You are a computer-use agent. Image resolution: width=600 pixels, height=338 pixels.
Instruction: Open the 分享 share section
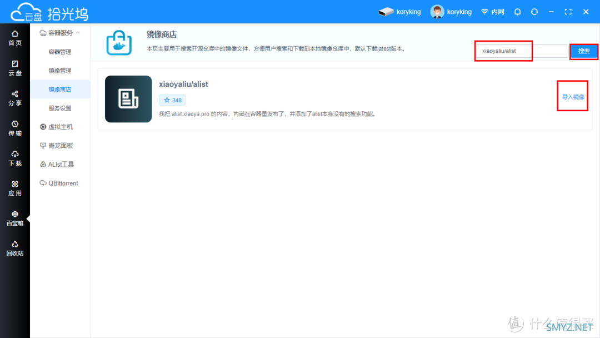(x=15, y=98)
